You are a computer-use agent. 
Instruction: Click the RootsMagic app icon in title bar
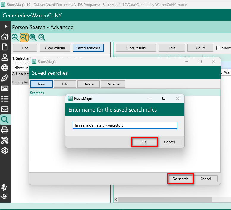(x=3, y=4)
